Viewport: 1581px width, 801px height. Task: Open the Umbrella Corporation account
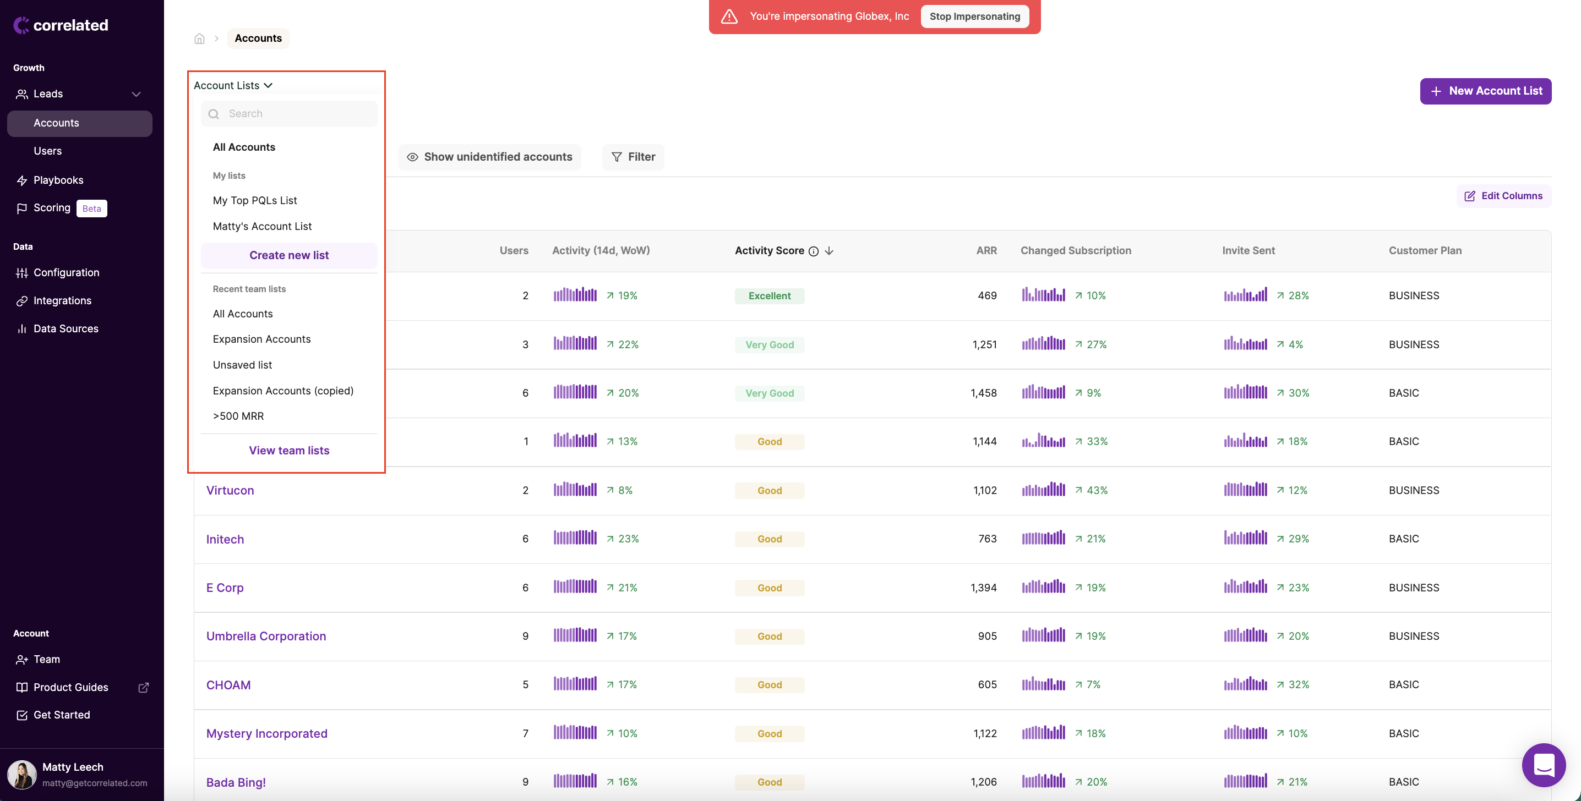[266, 636]
